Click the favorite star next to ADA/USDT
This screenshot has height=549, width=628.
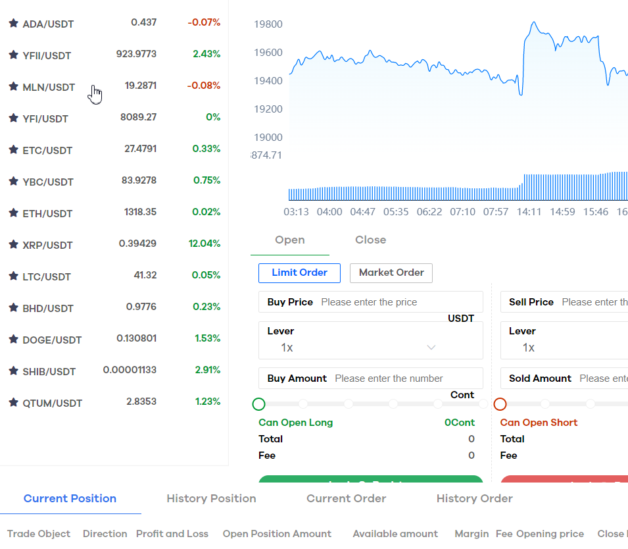coord(14,23)
